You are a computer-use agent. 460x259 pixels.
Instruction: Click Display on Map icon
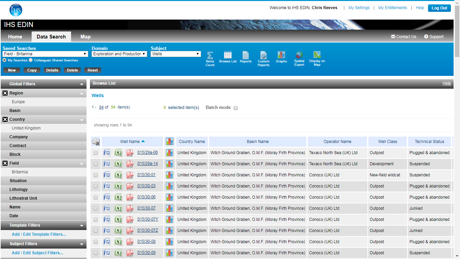pos(317,59)
